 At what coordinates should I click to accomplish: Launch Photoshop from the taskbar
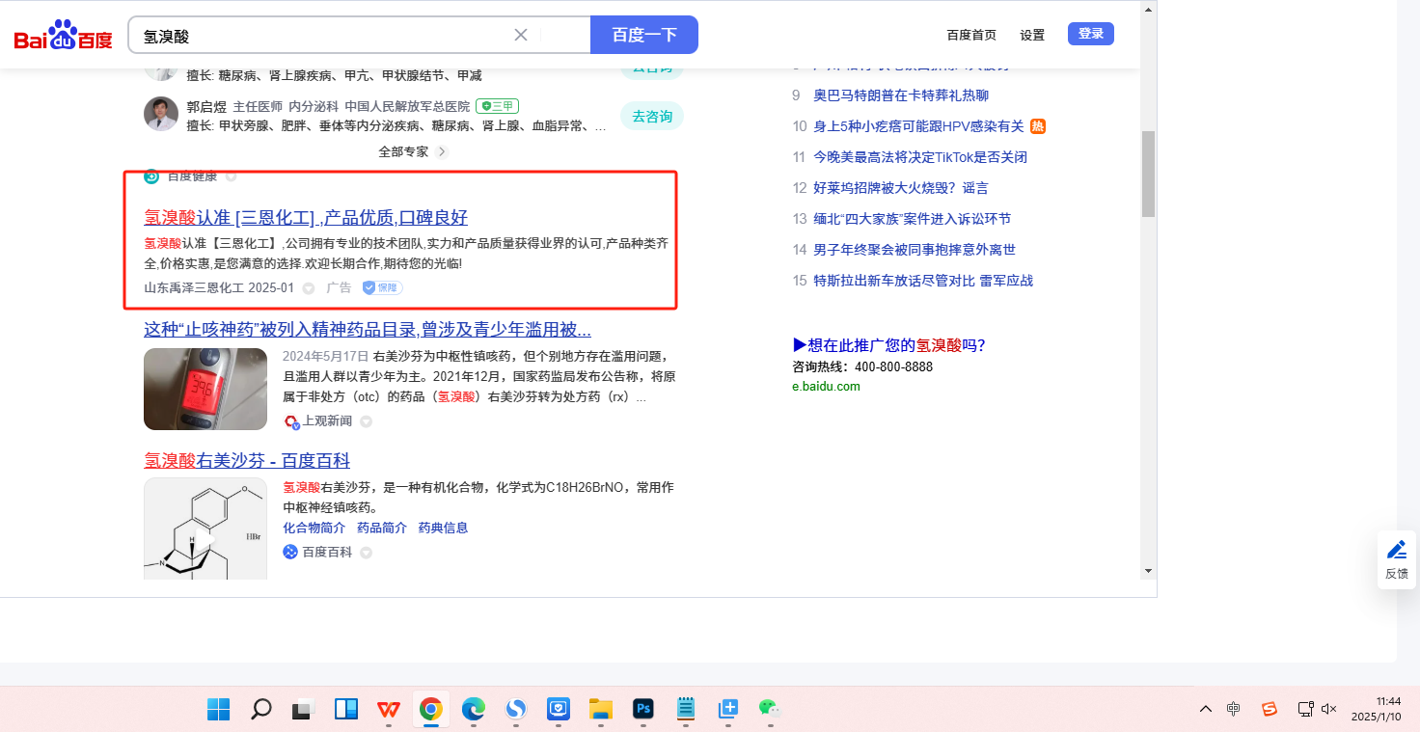click(643, 710)
